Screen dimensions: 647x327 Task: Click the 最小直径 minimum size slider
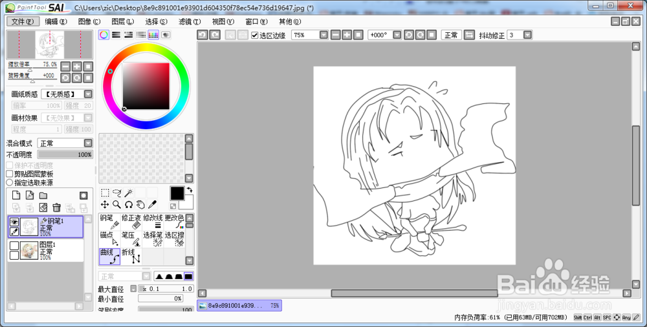(160, 299)
